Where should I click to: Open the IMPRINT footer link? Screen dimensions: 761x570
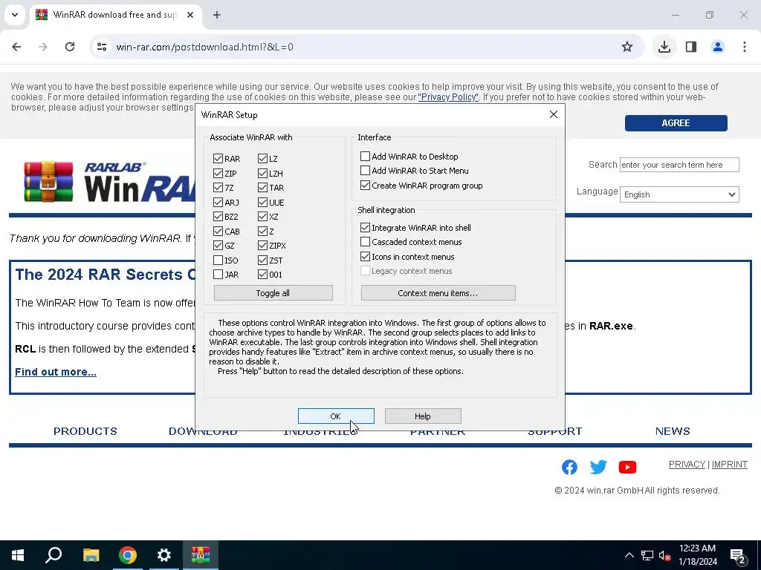[730, 465]
